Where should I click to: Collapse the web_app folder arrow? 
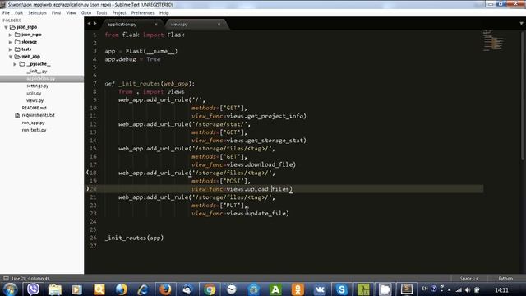point(11,57)
